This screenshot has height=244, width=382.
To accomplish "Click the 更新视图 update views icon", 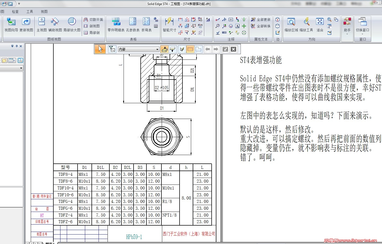I will coord(26,24).
